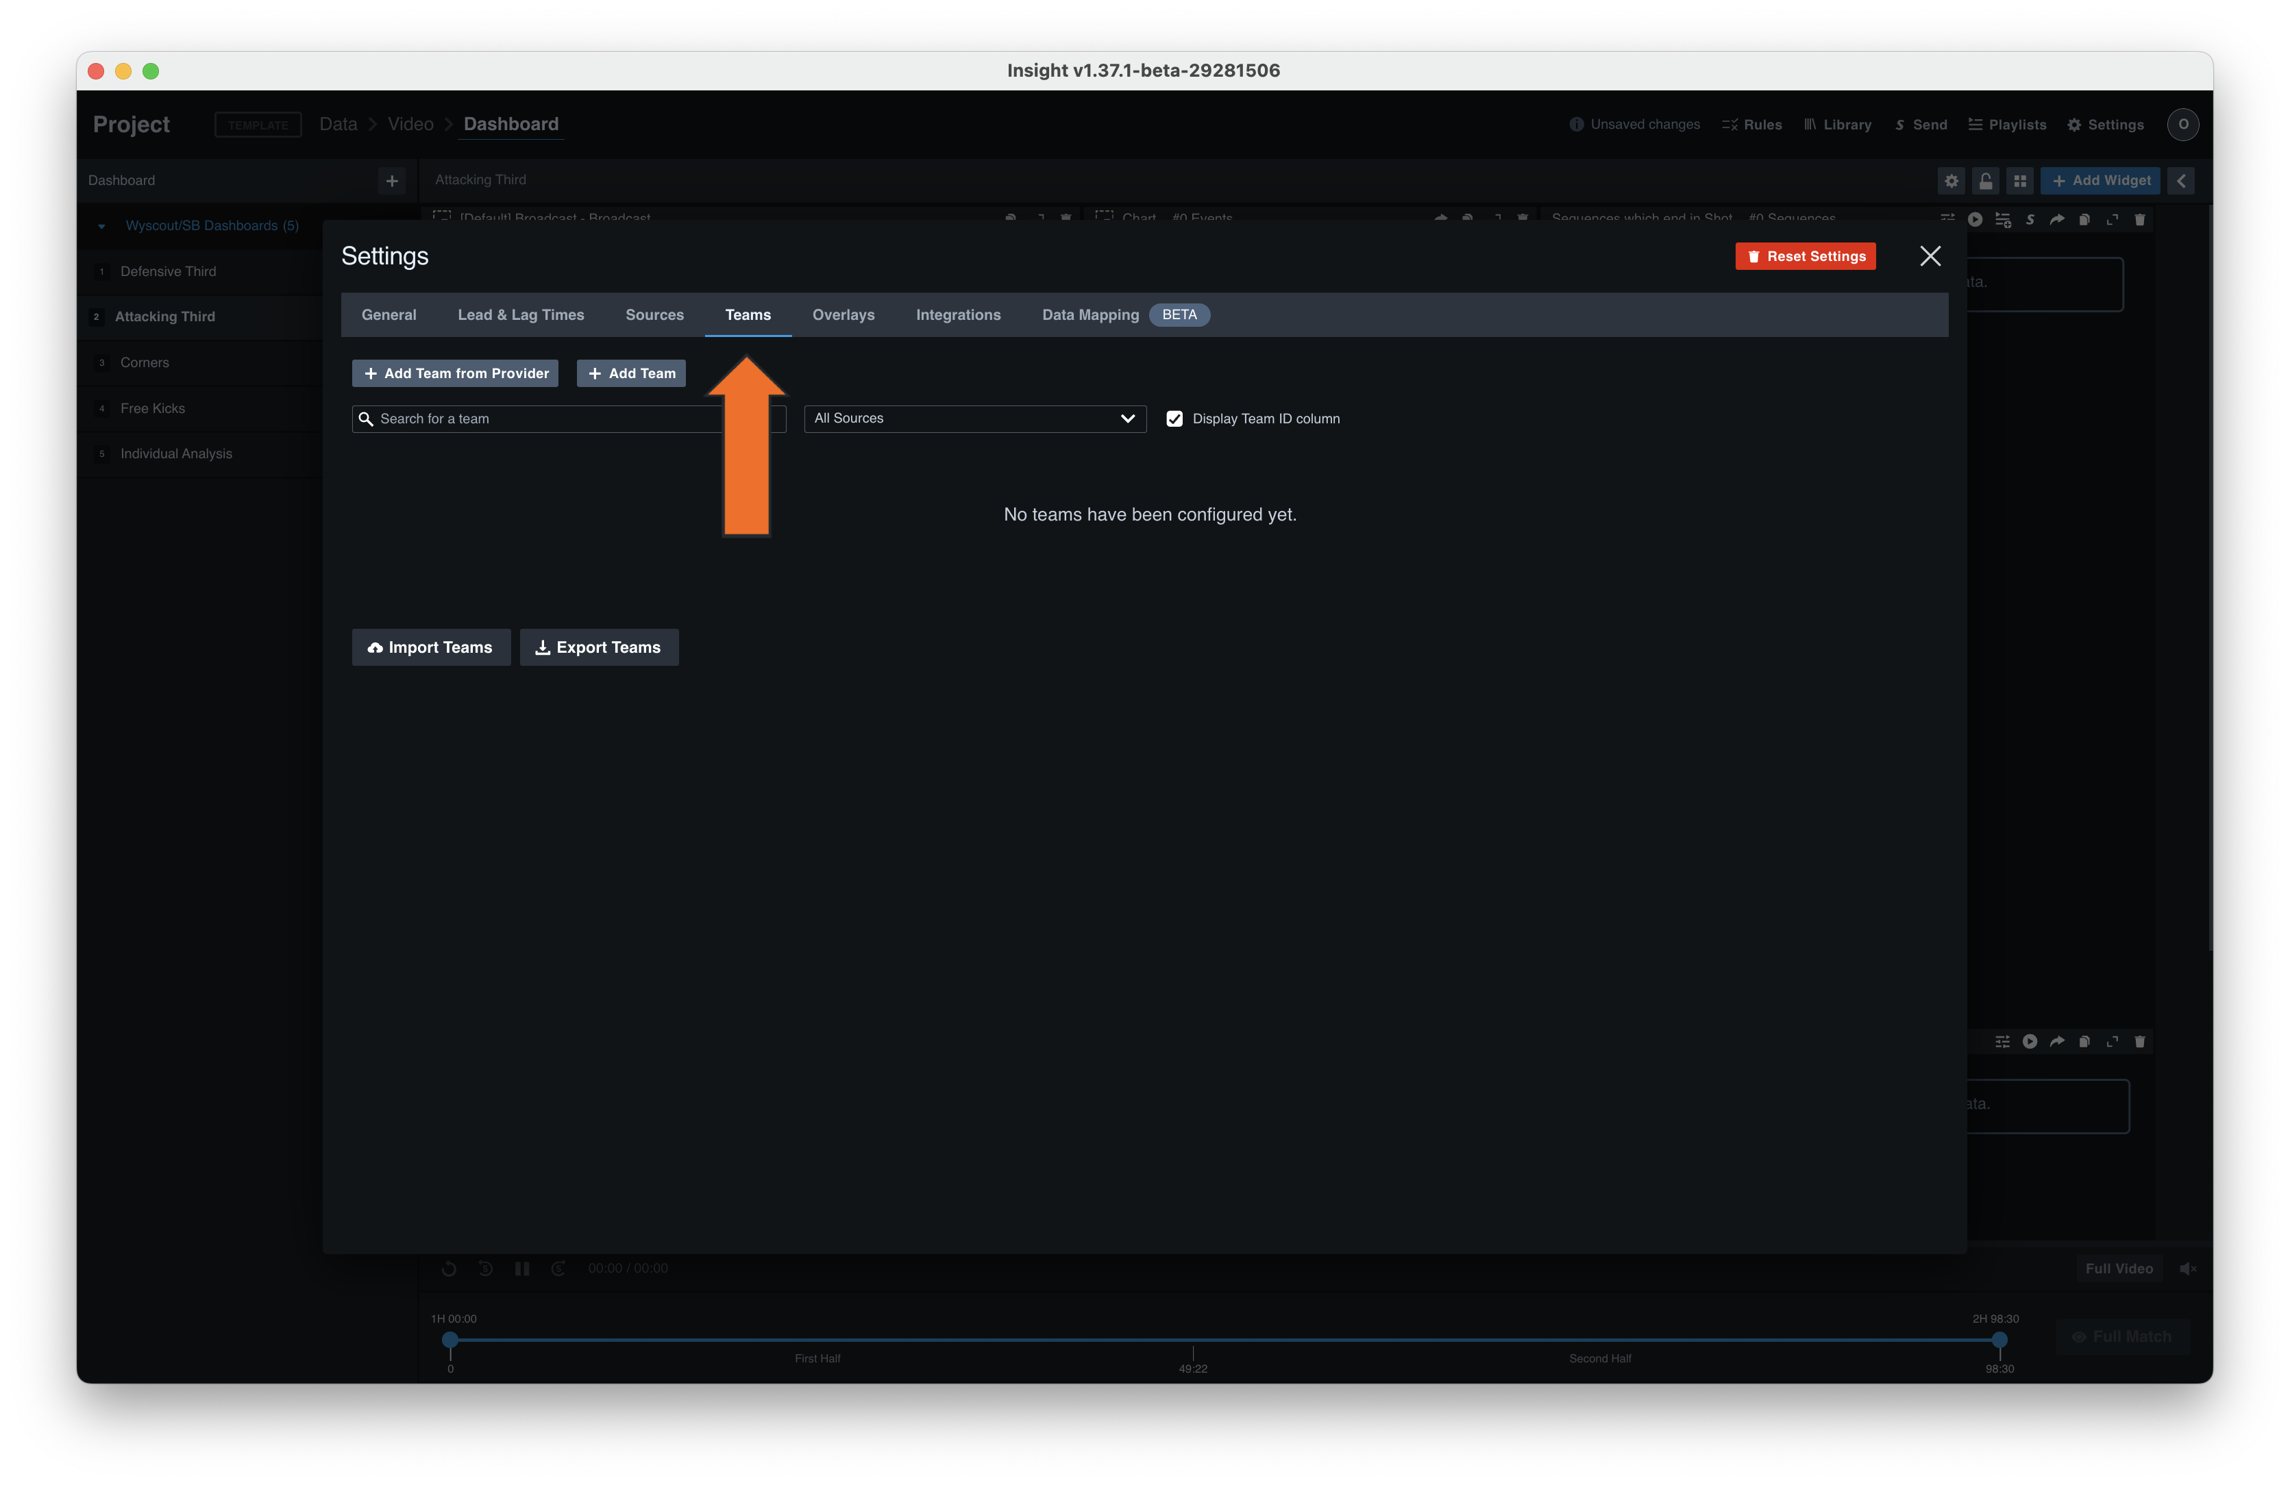Screen dimensions: 2290x1485
Task: Click Import Teams
Action: (x=431, y=647)
